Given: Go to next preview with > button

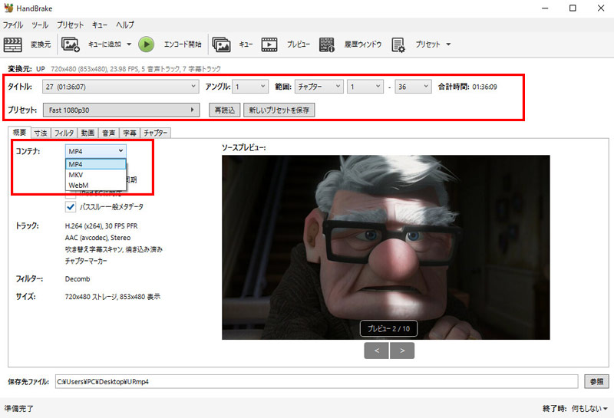Looking at the screenshot, I should tap(402, 351).
